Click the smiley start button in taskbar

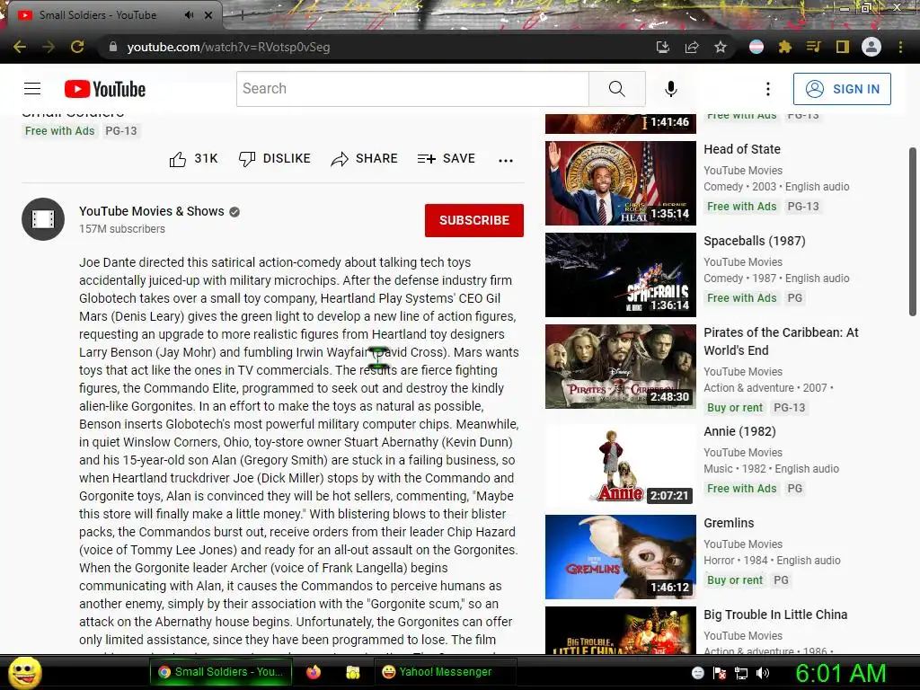24,672
